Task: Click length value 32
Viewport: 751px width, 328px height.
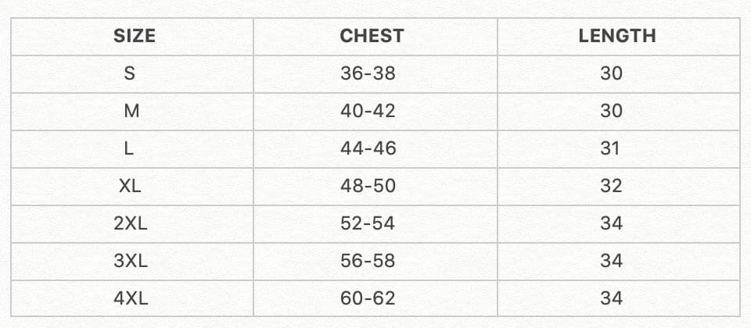Action: pos(611,186)
